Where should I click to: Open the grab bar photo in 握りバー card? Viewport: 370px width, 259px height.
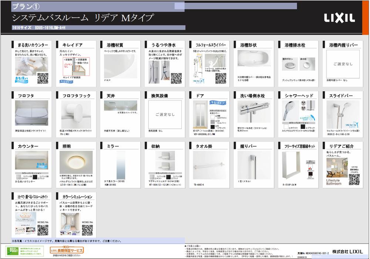tap(254, 165)
